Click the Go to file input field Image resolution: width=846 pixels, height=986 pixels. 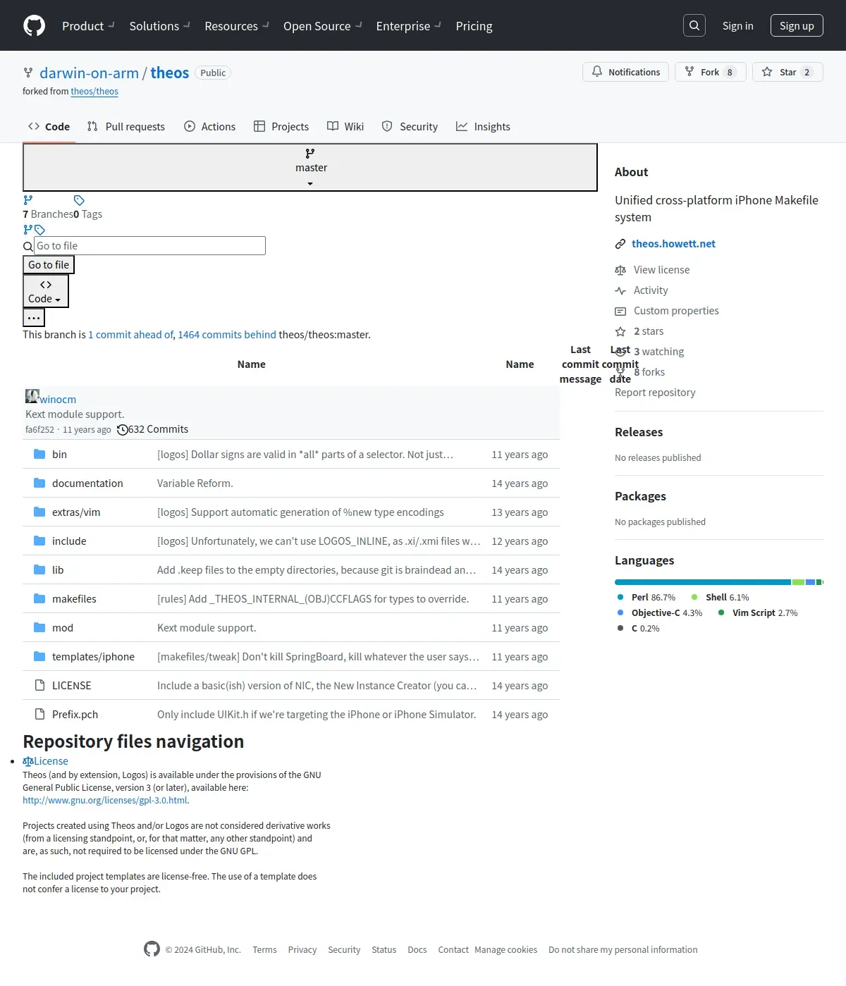[x=150, y=246]
